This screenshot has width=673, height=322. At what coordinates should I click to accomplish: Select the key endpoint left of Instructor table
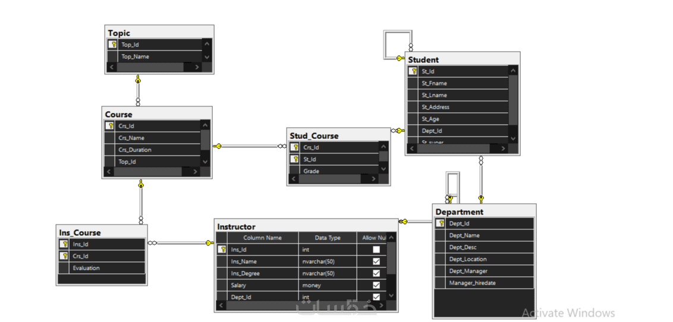[209, 243]
